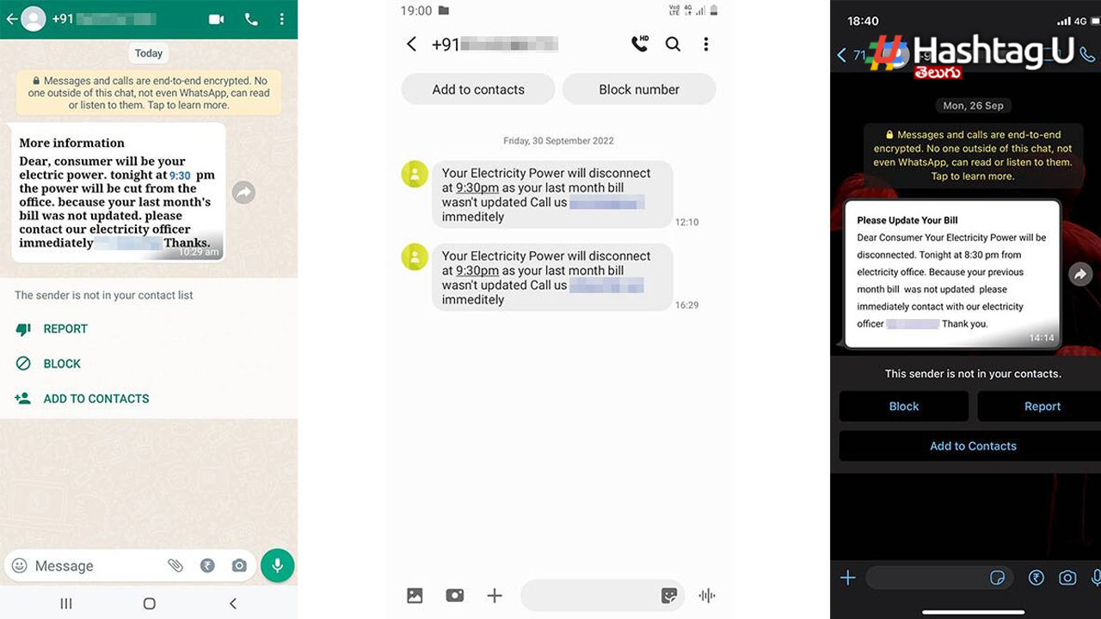Focus the Message input field
Image resolution: width=1101 pixels, height=619 pixels.
(95, 566)
